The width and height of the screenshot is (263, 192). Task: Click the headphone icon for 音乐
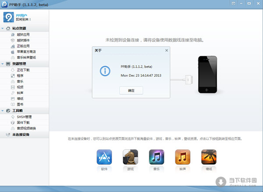click(x=13, y=82)
